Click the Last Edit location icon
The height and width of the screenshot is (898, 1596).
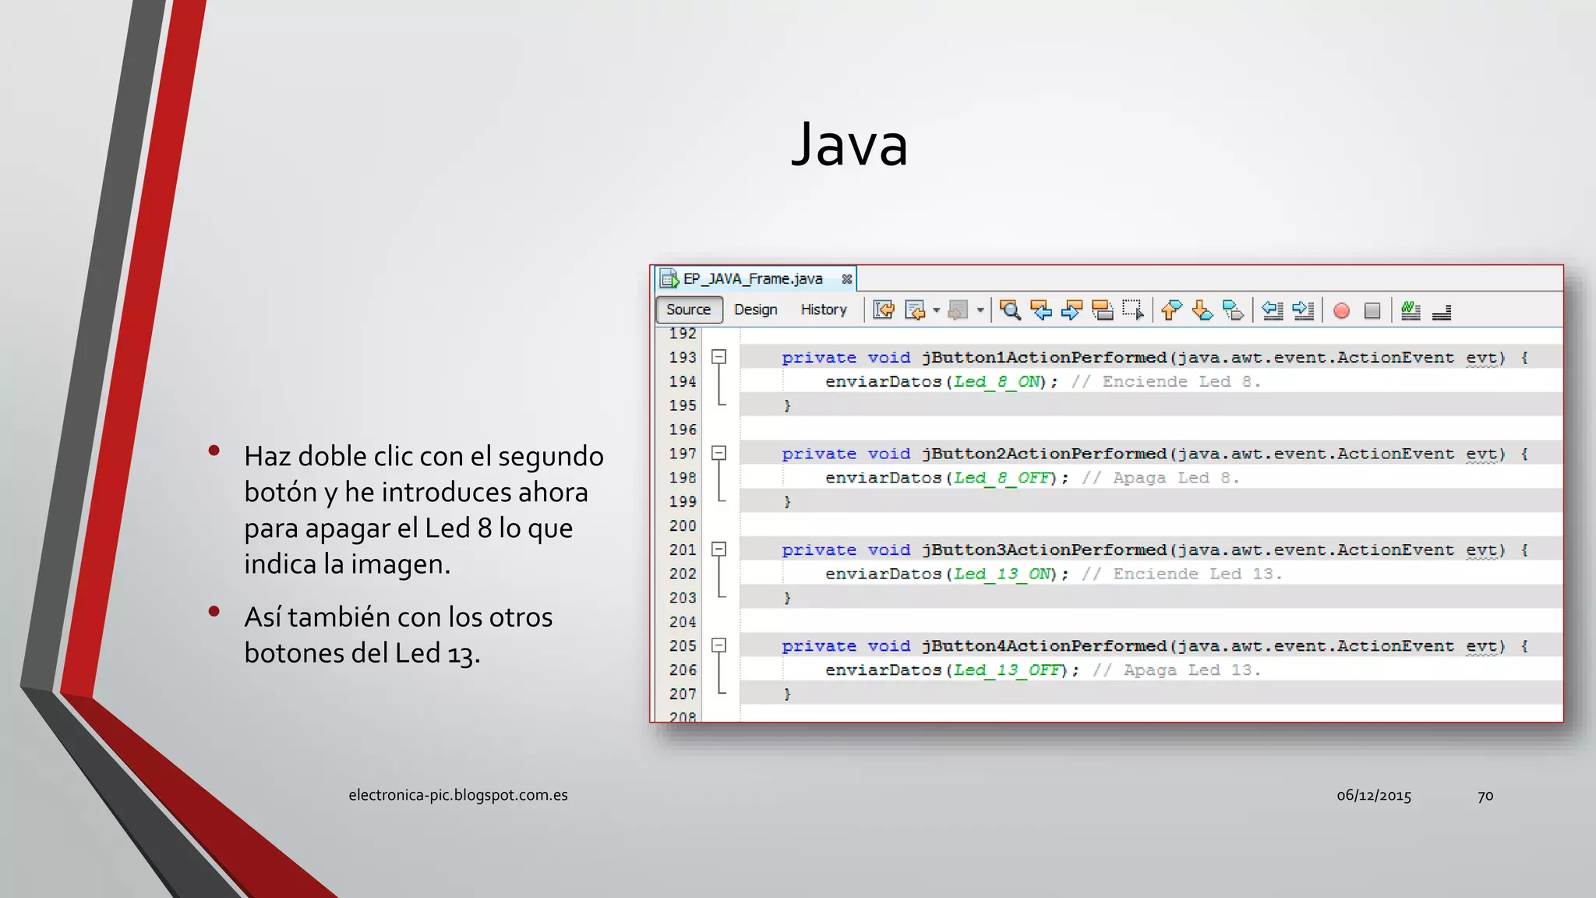tap(884, 310)
